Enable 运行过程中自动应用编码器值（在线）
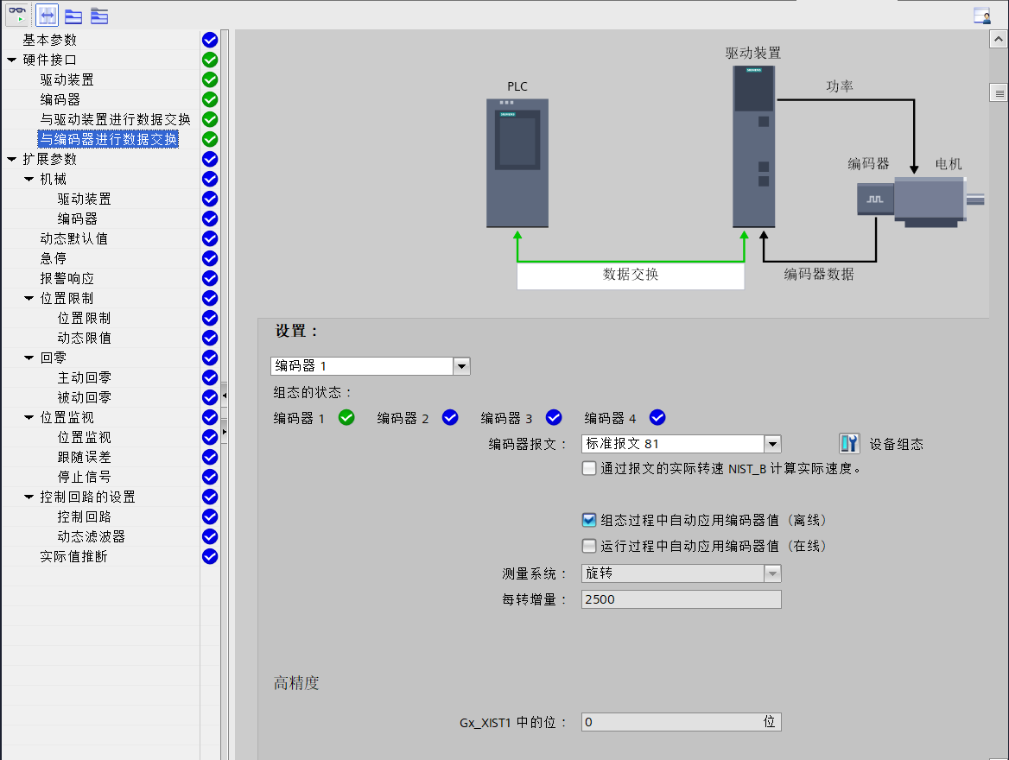The height and width of the screenshot is (760, 1009). (x=589, y=545)
